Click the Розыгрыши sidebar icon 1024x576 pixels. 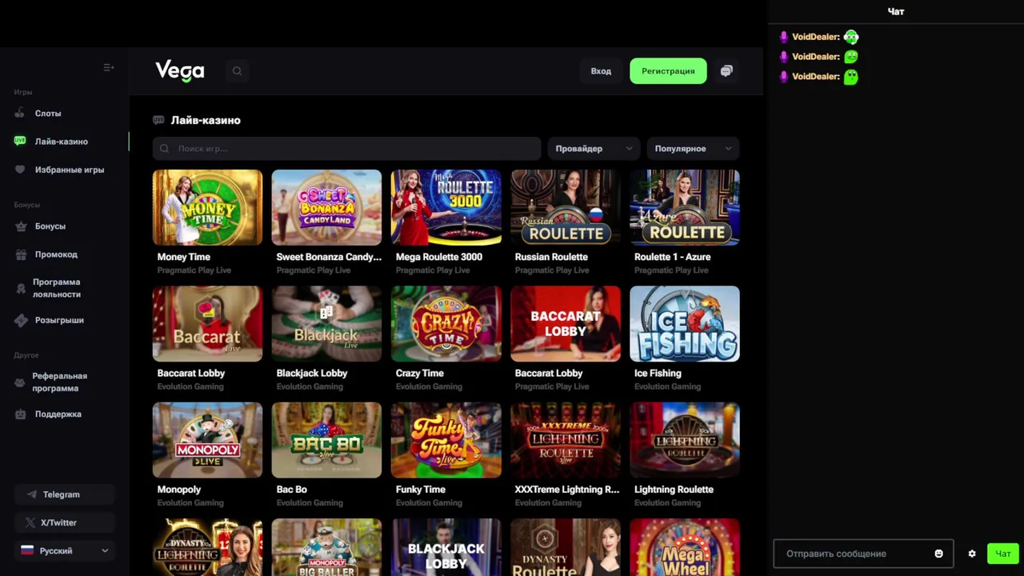point(21,320)
